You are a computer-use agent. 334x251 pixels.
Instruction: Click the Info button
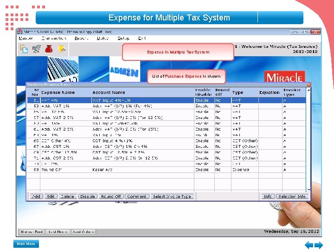[x=268, y=196]
